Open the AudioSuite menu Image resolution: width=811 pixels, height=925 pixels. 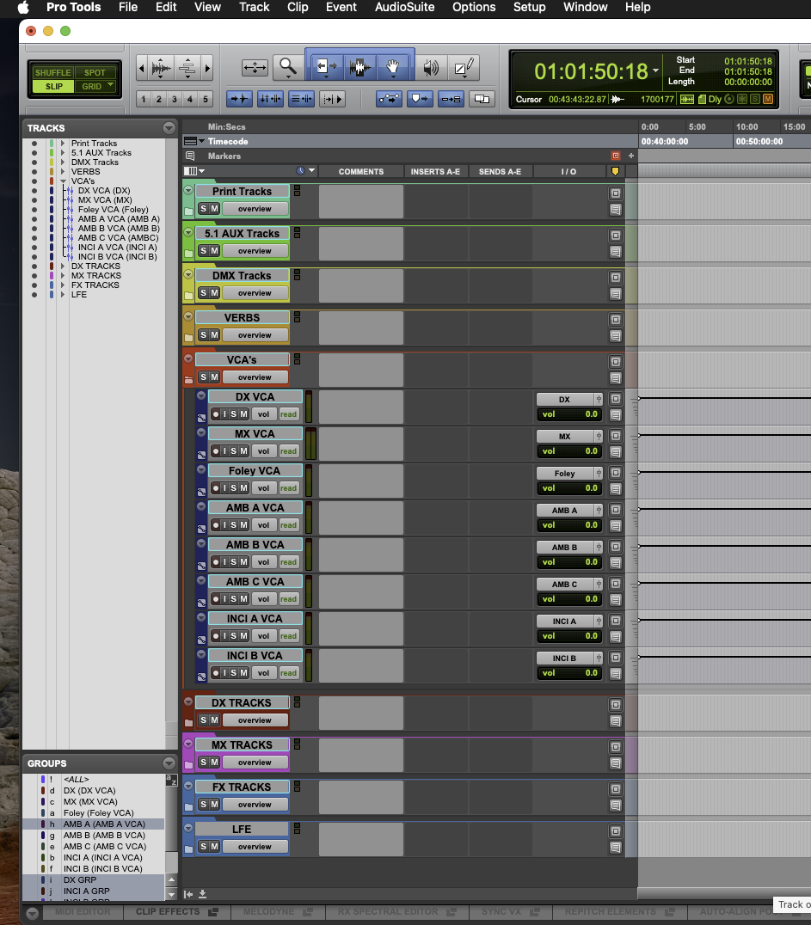(x=404, y=7)
